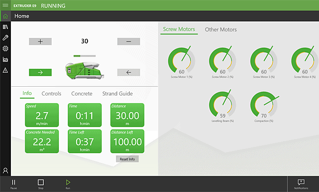Open the hamburger menu
This screenshot has height=192, width=319.
pos(5,5)
